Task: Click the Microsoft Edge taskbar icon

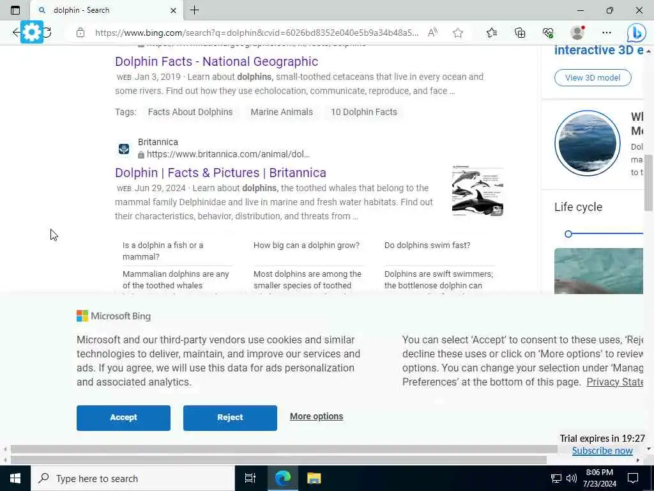Action: click(x=282, y=478)
